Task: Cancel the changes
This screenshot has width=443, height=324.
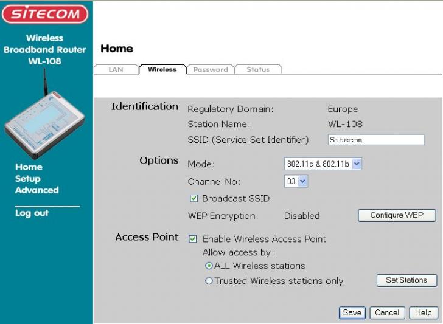Action: tap(387, 312)
